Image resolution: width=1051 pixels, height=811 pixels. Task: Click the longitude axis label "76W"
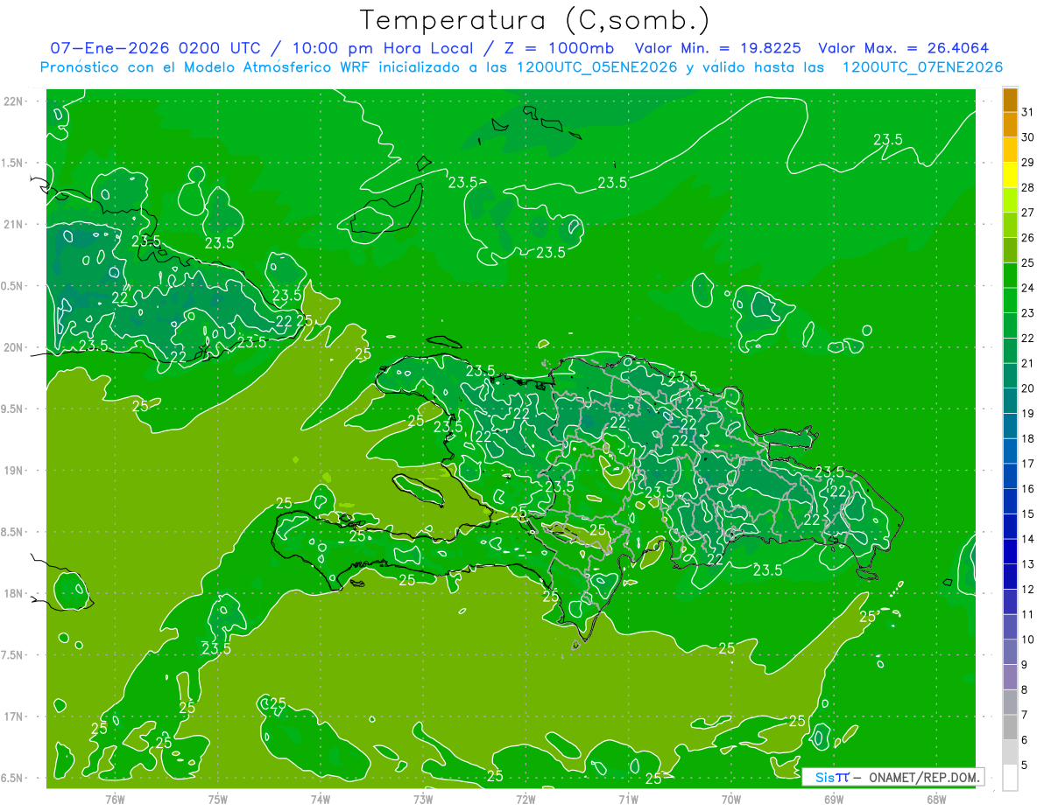pos(115,798)
